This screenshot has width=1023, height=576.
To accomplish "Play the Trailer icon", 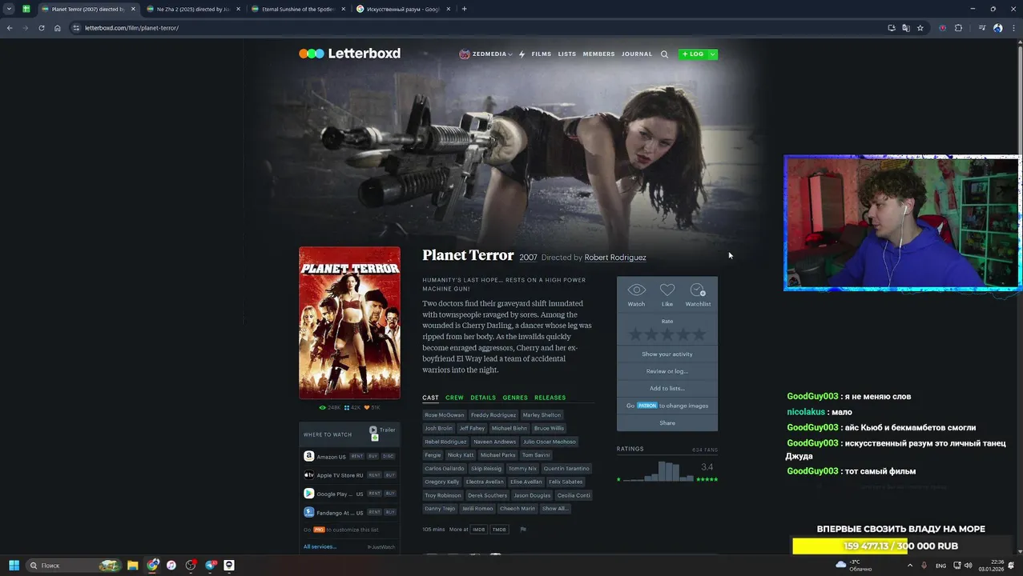I will point(373,430).
